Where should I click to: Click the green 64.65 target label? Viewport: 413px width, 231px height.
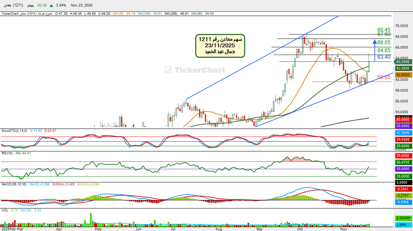point(384,50)
